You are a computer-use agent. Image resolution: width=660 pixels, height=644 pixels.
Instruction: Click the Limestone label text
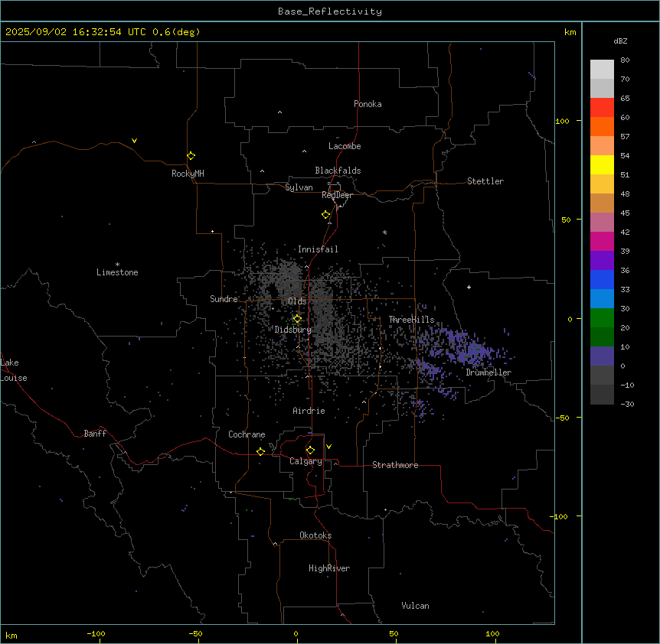[x=117, y=272]
